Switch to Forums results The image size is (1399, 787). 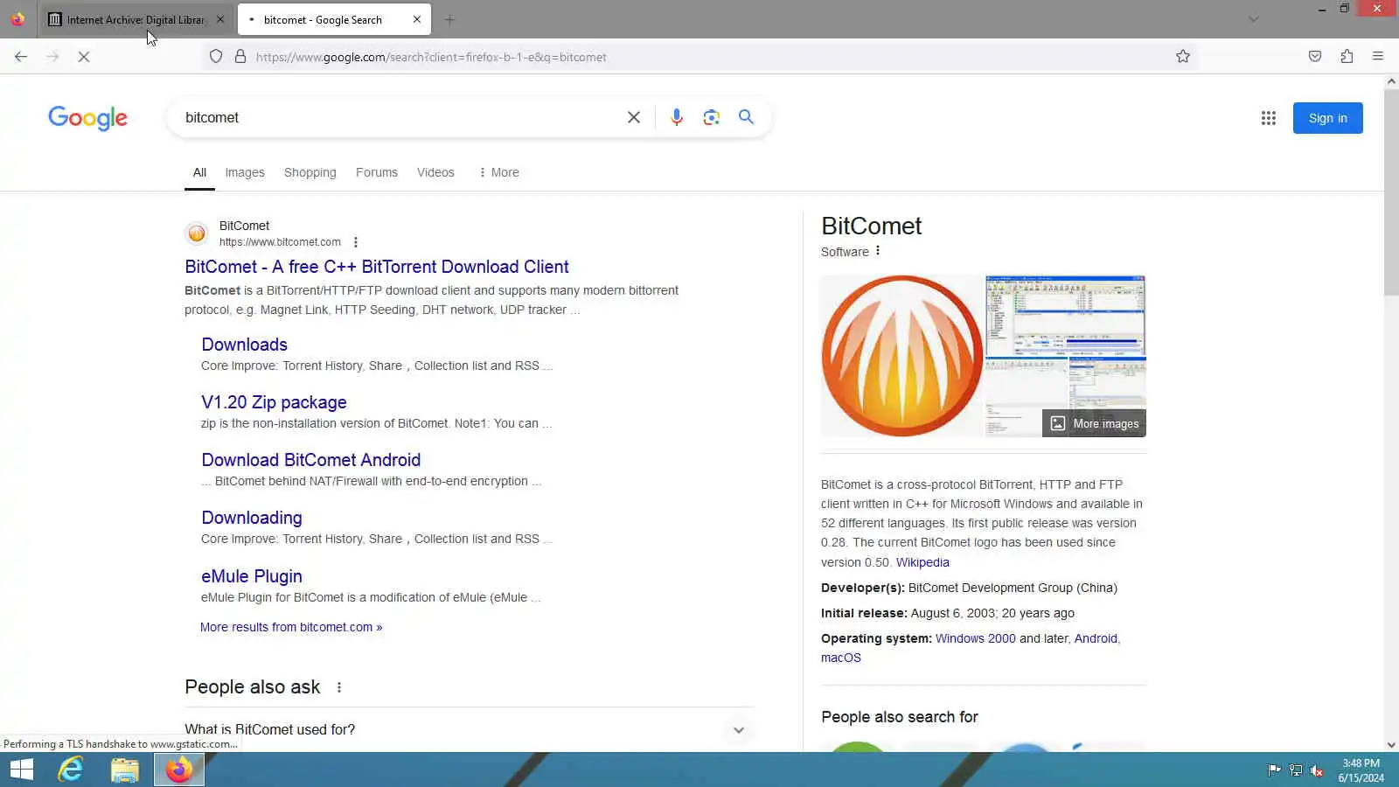377,172
